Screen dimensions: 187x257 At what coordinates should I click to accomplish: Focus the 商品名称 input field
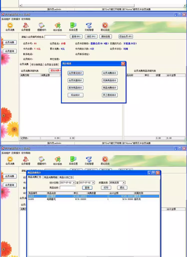point(68,188)
